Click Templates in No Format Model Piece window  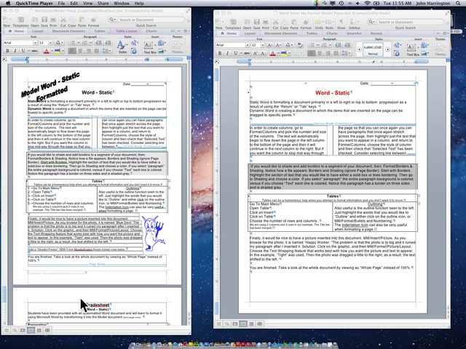233,22
